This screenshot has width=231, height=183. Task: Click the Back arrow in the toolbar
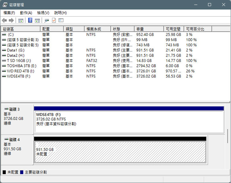tap(4, 21)
